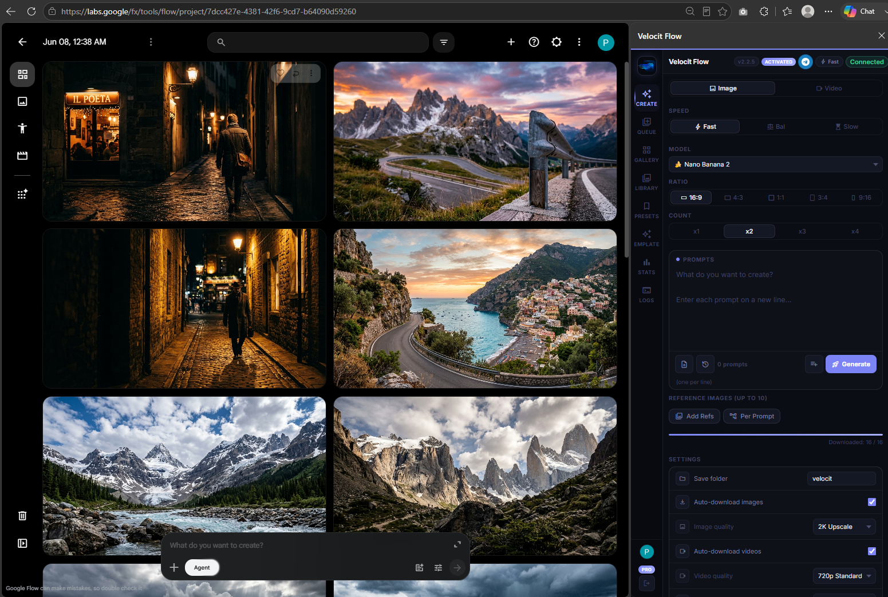Open the help question mark icon

tap(534, 42)
